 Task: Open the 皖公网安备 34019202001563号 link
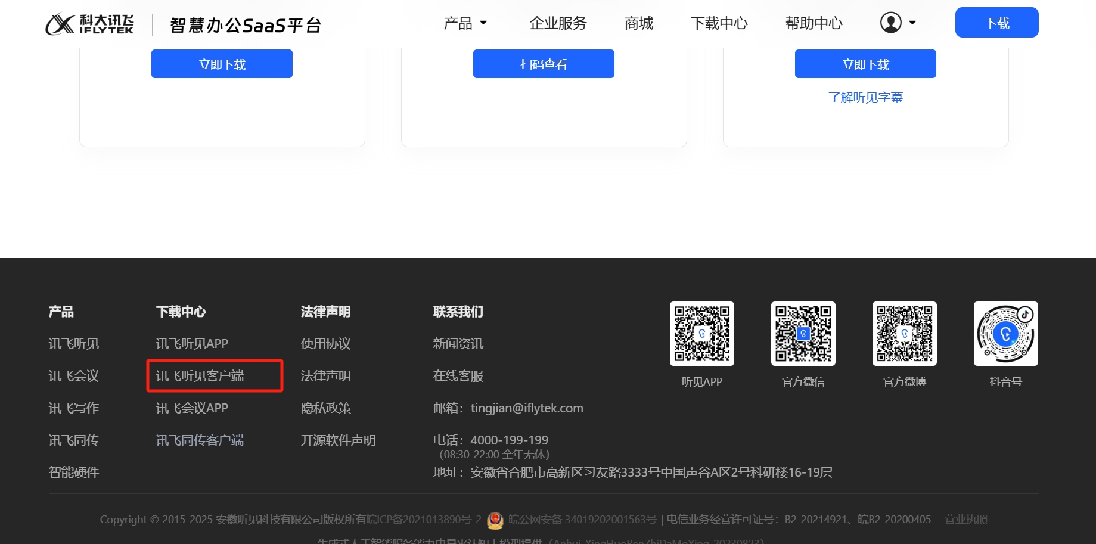pos(582,520)
